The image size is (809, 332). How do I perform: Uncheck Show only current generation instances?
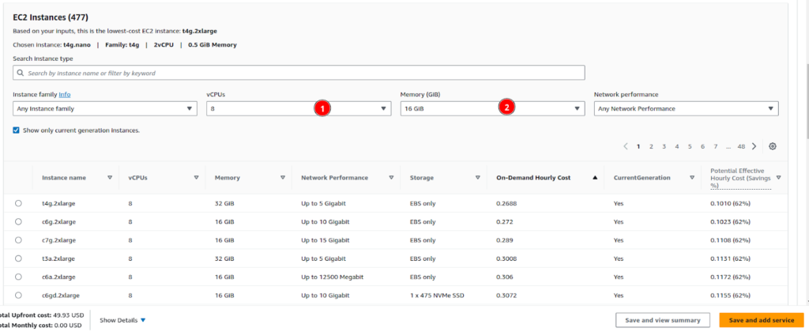coord(16,130)
